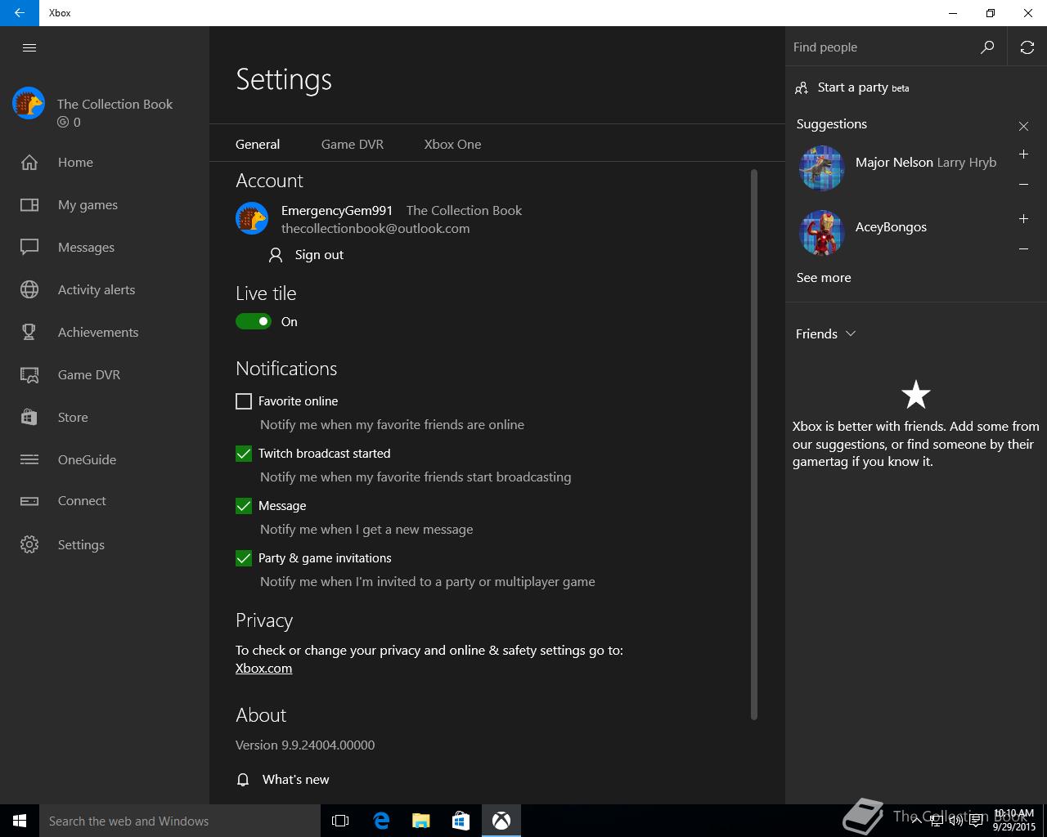Click the settings vertical scrollbar

point(753,445)
